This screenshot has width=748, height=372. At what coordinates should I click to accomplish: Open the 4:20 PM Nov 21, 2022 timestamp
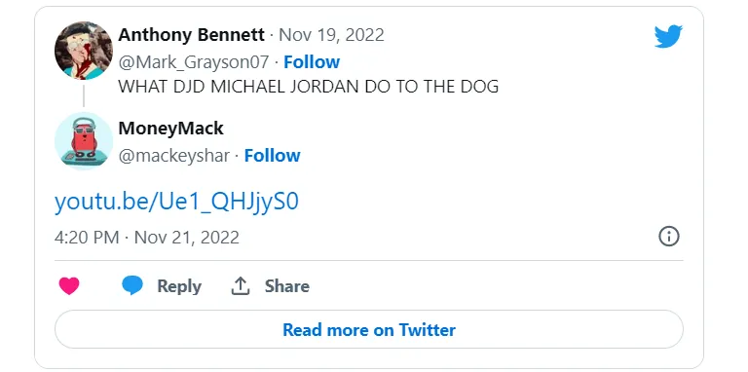tap(147, 237)
